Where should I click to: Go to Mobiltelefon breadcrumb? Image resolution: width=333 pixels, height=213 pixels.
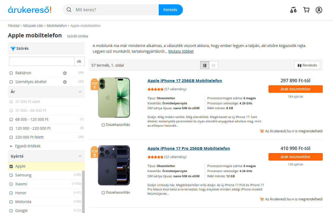[57, 26]
